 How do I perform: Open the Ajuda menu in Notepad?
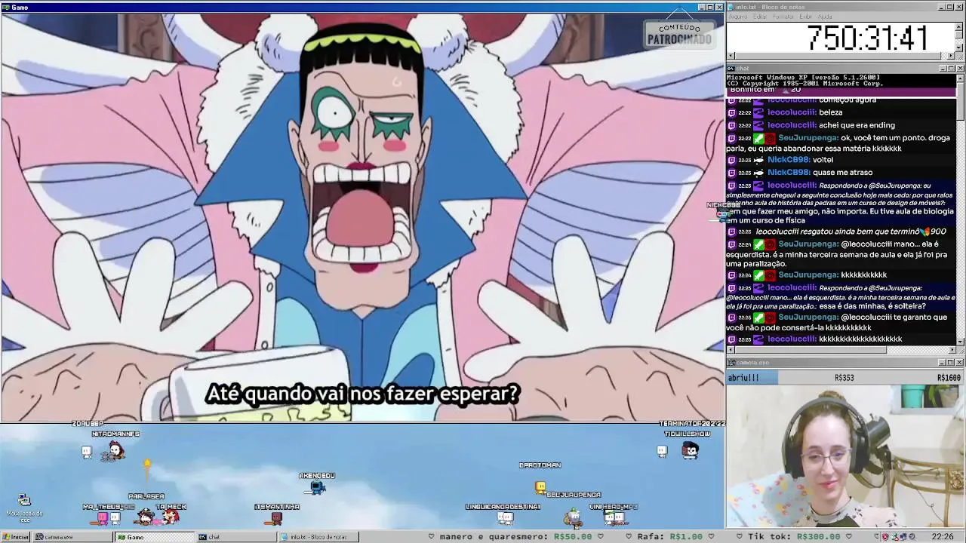click(x=825, y=17)
